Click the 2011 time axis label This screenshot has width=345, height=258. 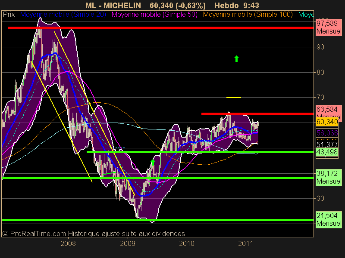246,243
